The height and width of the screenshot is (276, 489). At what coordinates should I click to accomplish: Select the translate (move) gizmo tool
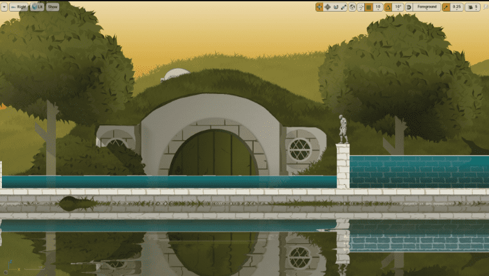click(319, 7)
